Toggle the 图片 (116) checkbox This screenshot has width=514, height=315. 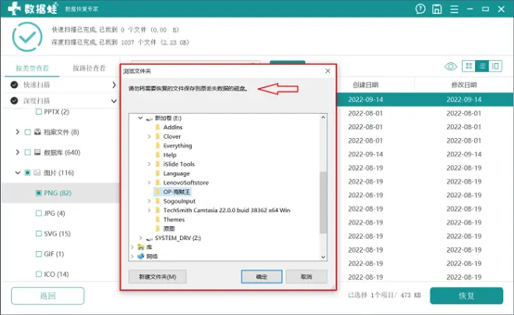(27, 172)
